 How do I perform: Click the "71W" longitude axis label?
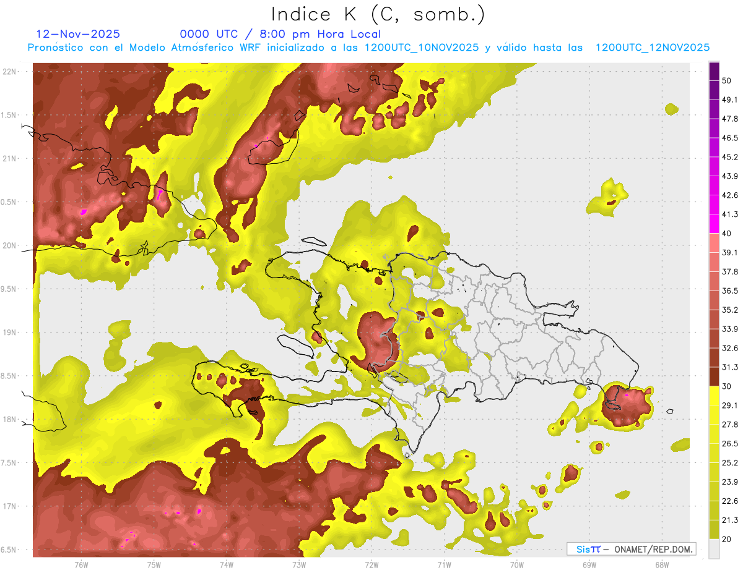[444, 564]
